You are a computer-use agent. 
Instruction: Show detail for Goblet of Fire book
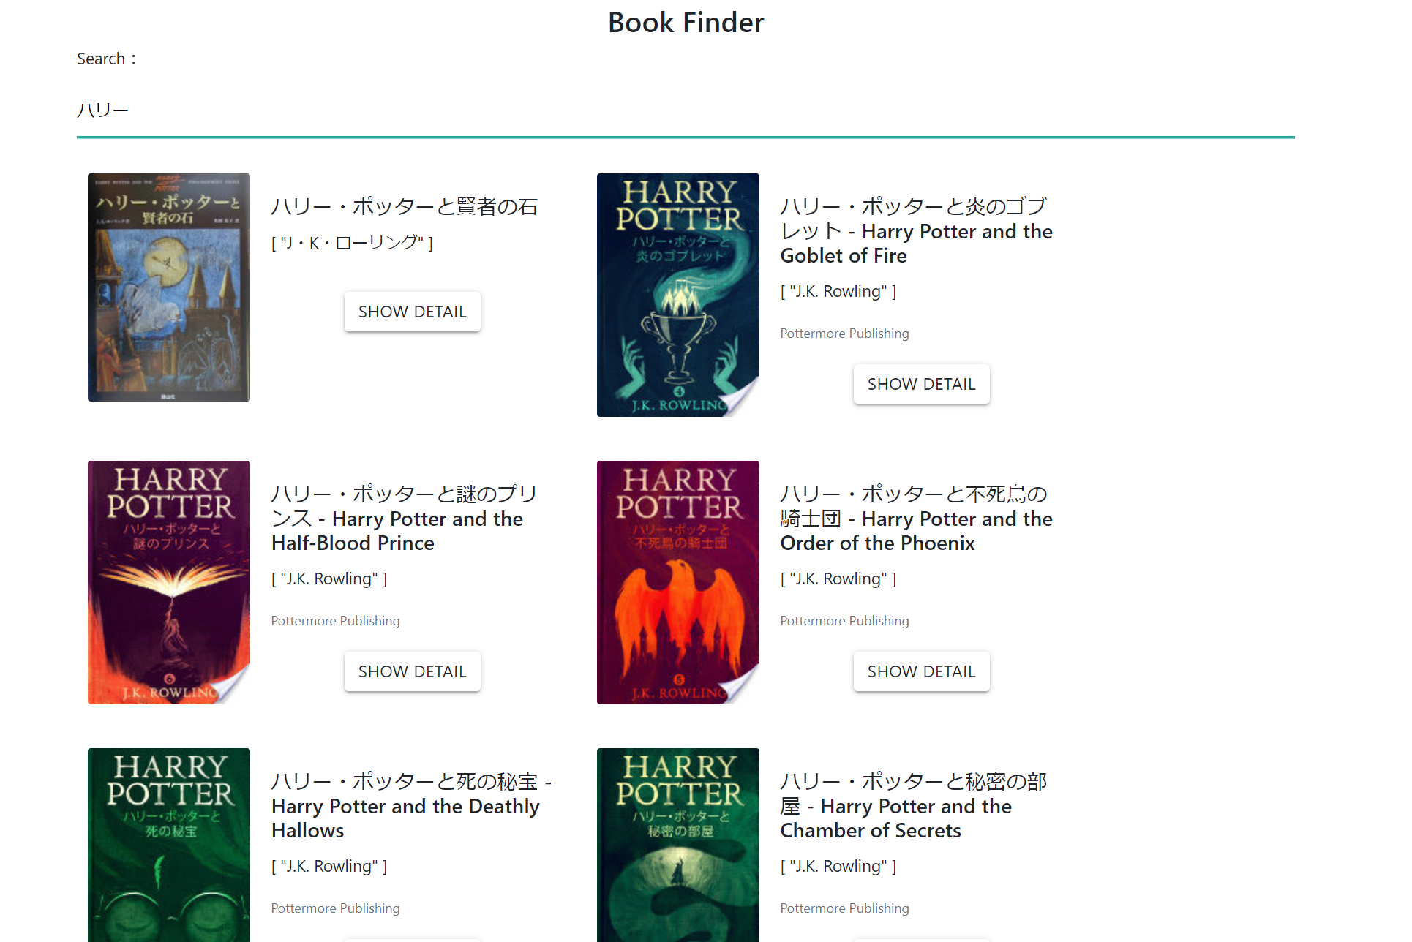tap(921, 384)
